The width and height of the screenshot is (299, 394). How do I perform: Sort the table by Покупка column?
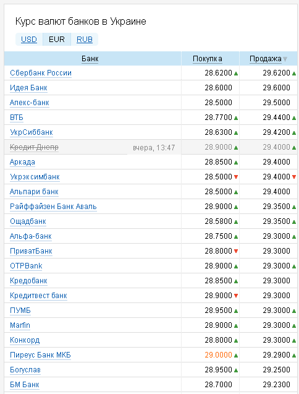point(208,59)
